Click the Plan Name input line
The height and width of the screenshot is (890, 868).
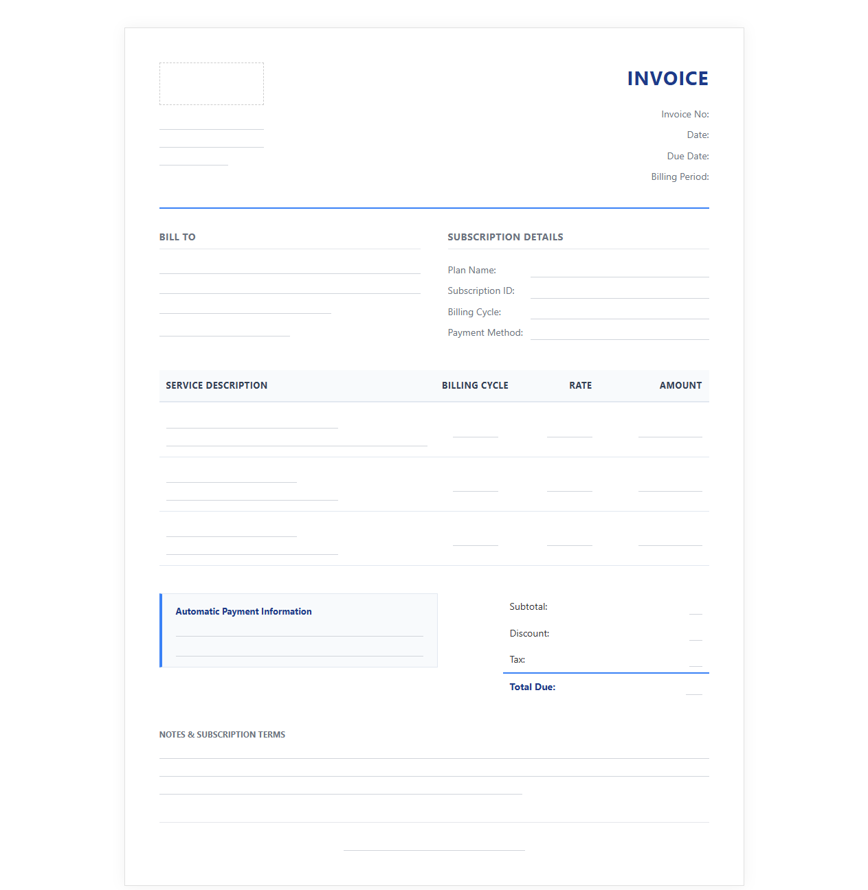(x=619, y=271)
